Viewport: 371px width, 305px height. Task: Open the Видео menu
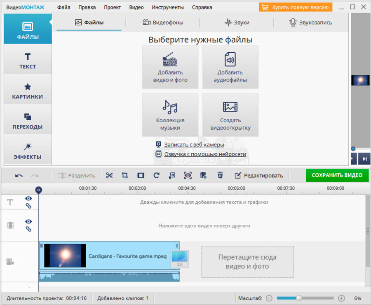pos(136,7)
